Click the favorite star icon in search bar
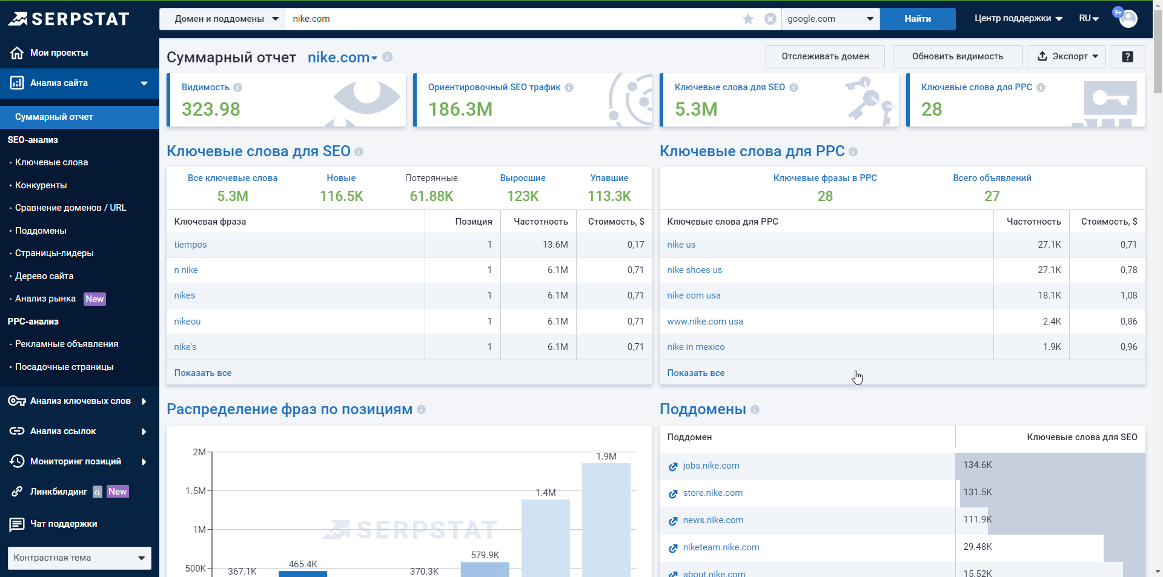 pos(748,19)
